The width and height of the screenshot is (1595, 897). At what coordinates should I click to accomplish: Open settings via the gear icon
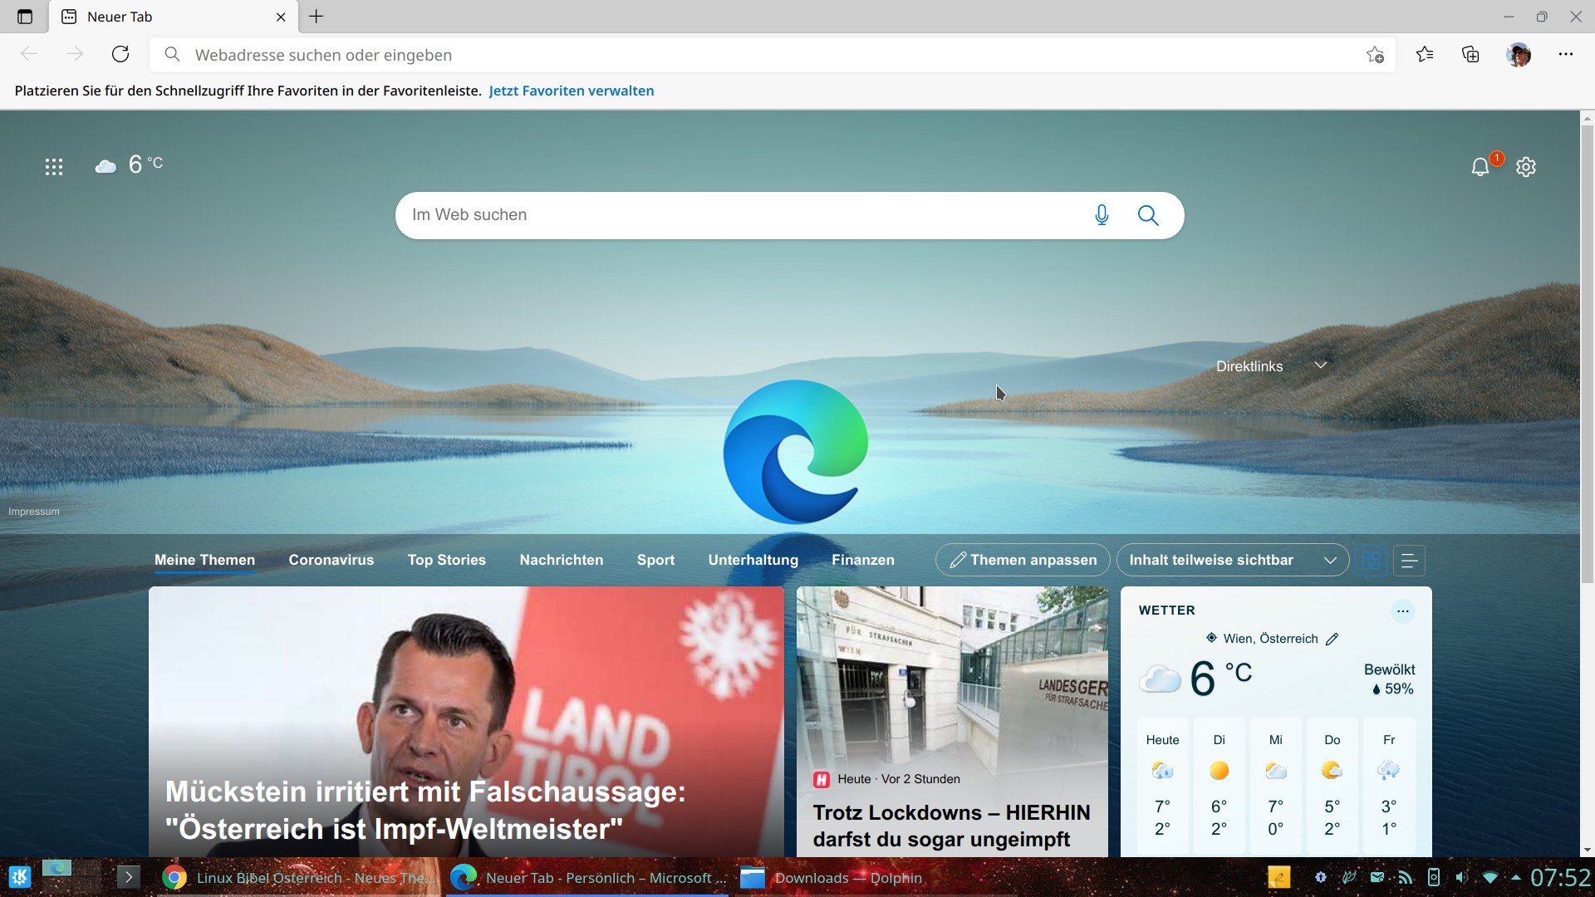click(x=1526, y=166)
